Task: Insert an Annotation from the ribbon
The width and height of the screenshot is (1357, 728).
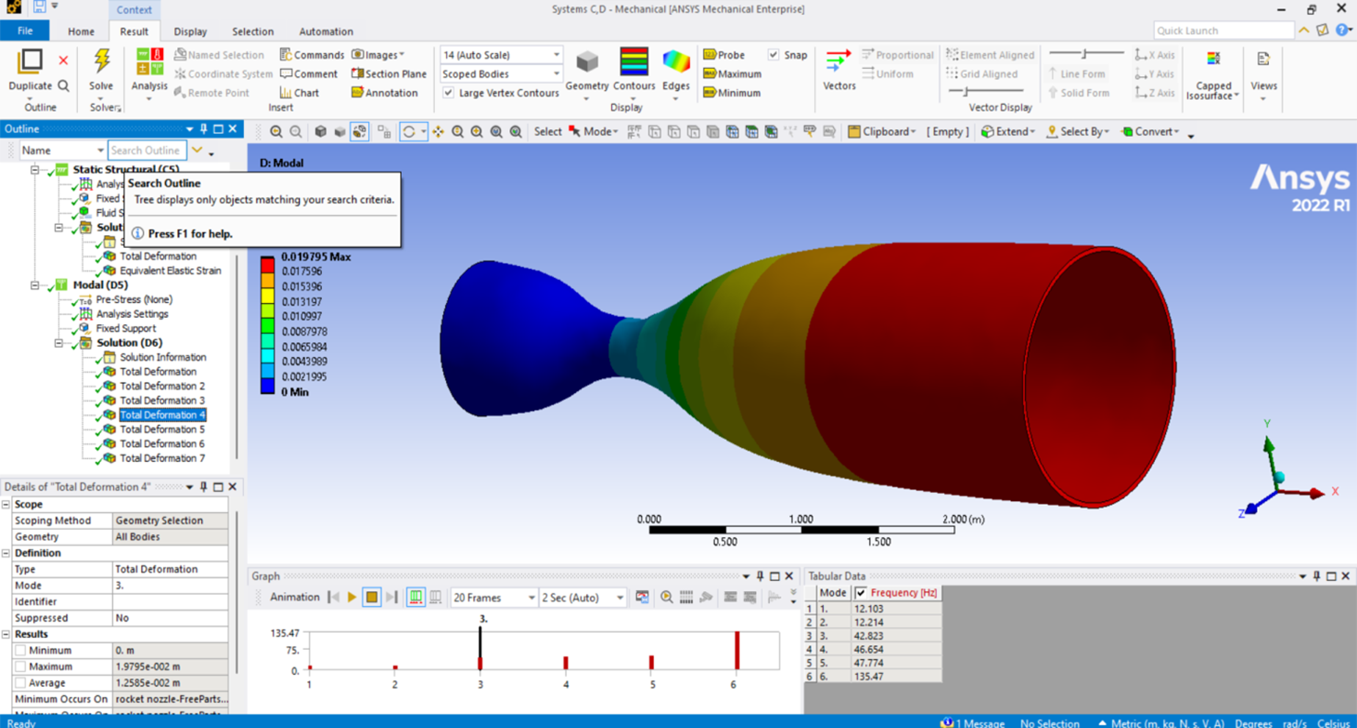Action: (x=384, y=93)
